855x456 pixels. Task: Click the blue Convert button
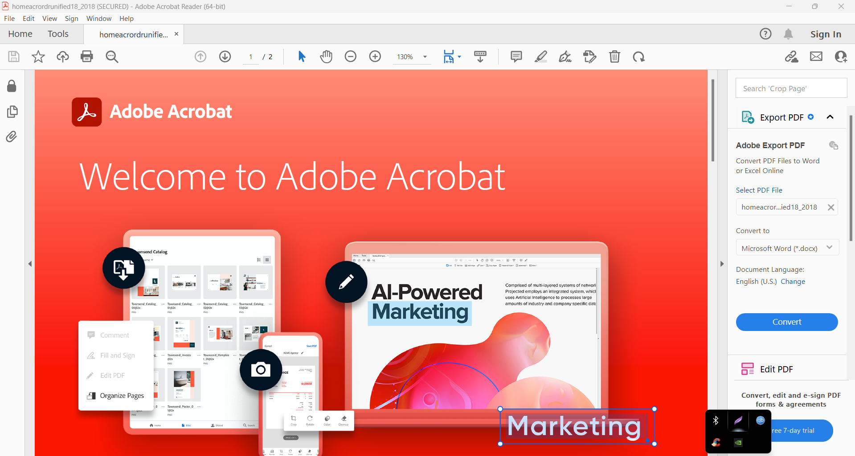(x=787, y=322)
